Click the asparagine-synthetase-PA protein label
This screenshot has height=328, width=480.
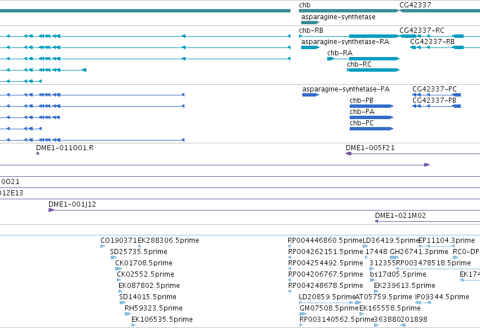pyautogui.click(x=346, y=89)
